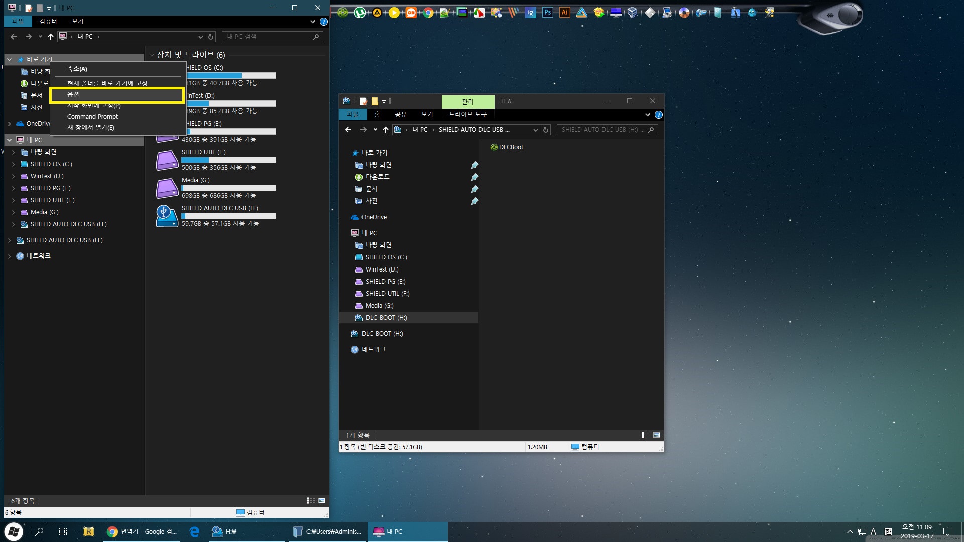Screen dimensions: 964x542
Task: Switch to the Chrome 번역기 taskbar button
Action: tap(142, 531)
